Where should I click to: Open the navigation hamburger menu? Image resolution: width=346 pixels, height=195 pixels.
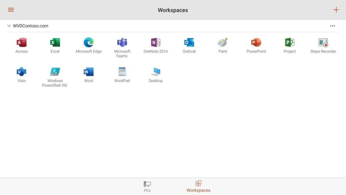click(11, 9)
